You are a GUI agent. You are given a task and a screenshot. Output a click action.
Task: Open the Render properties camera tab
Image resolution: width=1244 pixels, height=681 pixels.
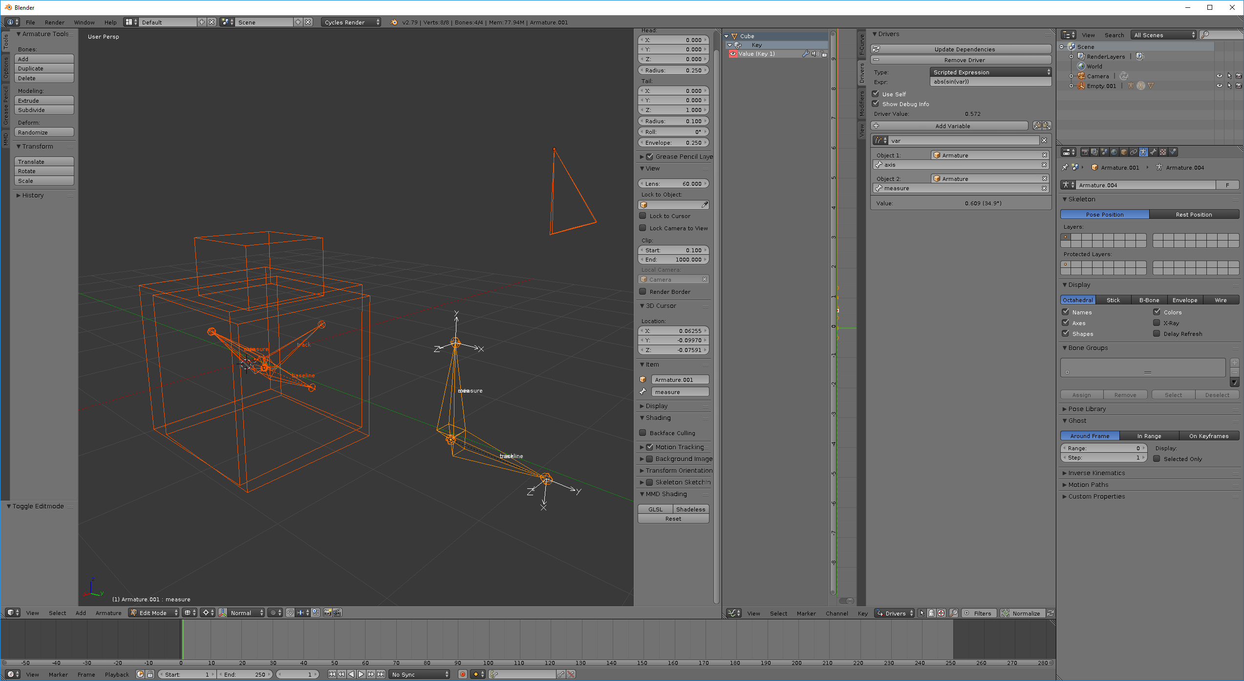(1084, 152)
